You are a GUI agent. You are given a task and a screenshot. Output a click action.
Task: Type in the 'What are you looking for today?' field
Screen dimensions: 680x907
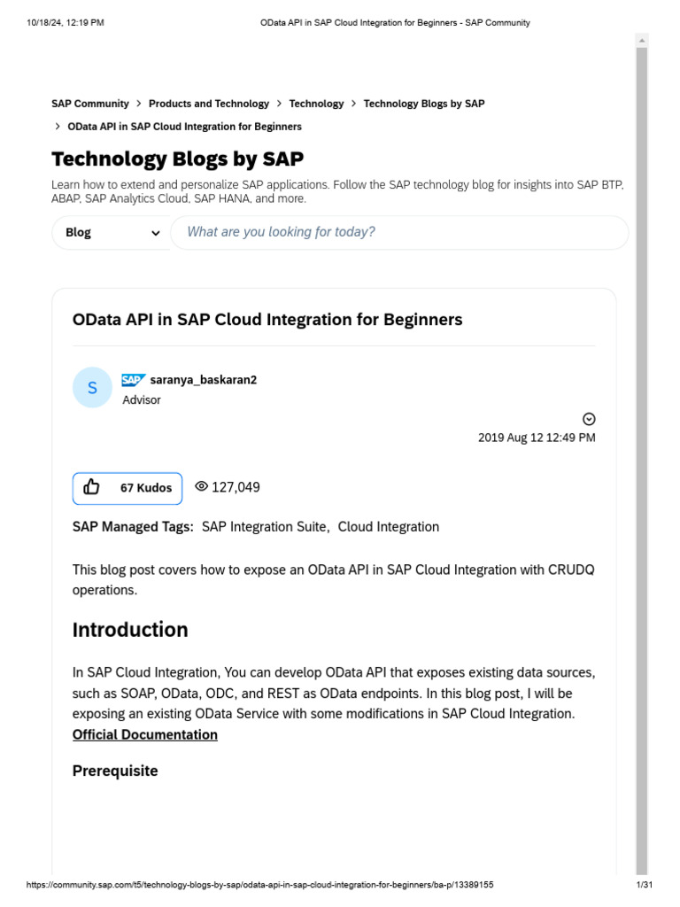398,232
